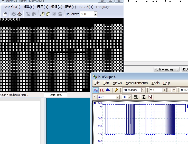Open the math channels sigma icon
This screenshot has width=188, height=144.
(x=144, y=97)
